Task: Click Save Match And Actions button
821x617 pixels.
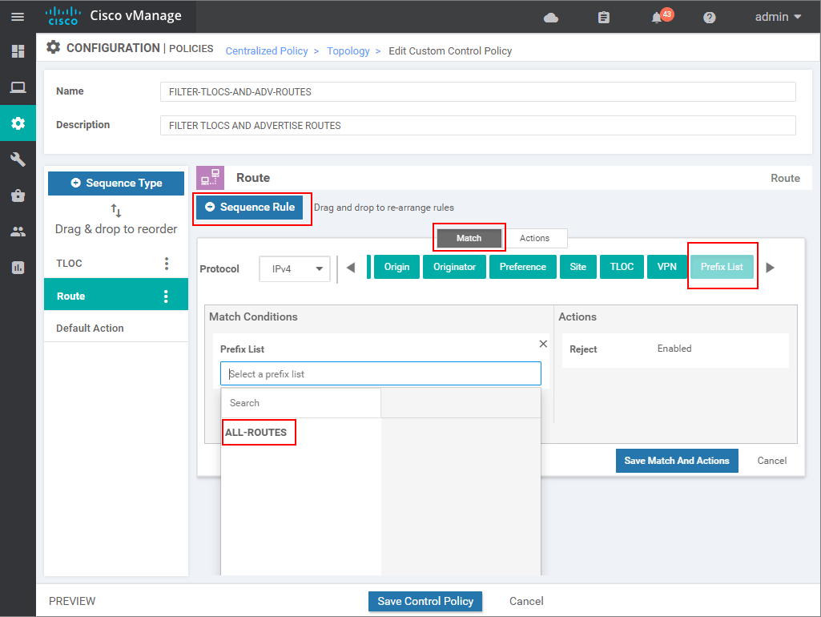Action: coord(676,460)
